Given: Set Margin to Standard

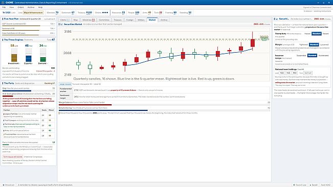Looking at the screenshot, I should (x=314, y=45).
